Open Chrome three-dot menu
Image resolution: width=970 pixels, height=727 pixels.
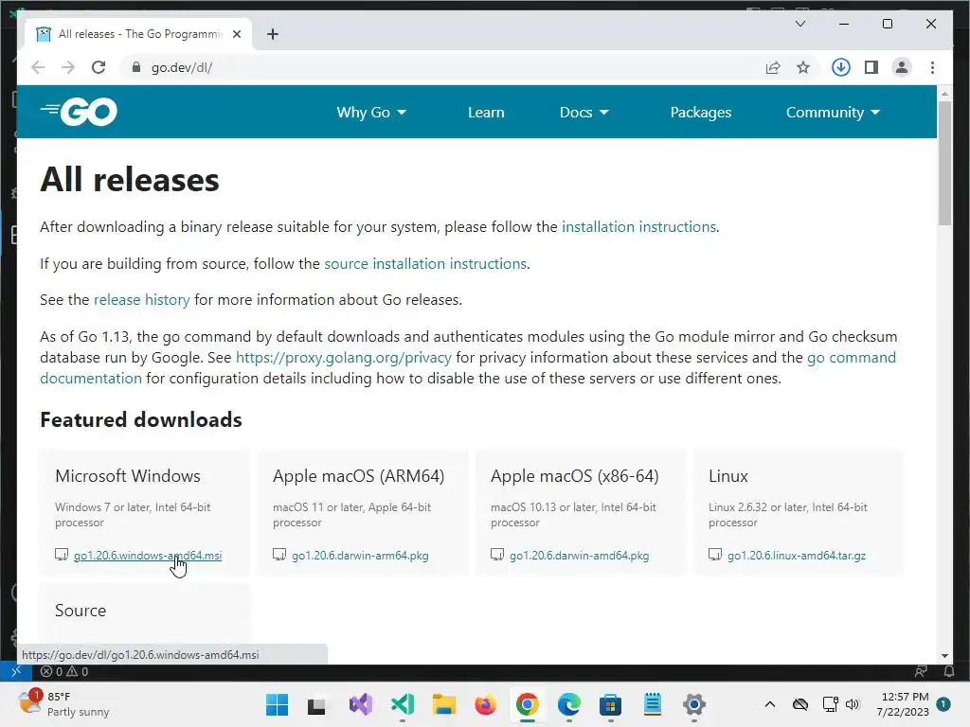932,67
